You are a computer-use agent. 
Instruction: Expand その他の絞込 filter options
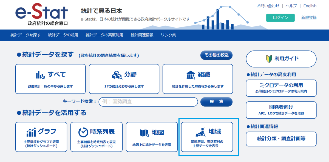tap(216, 55)
